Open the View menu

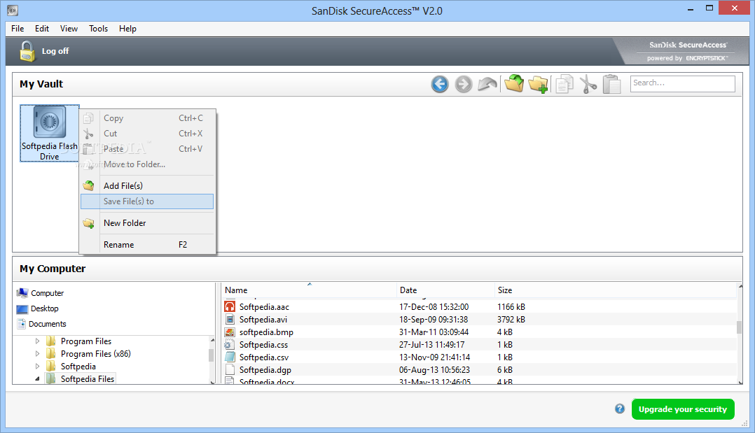point(69,29)
